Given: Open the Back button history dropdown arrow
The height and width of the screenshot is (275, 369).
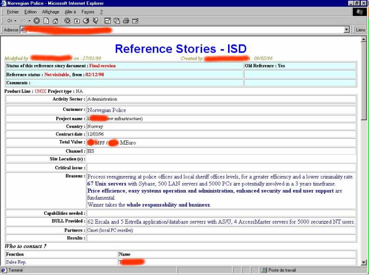Looking at the screenshot, I should coord(15,21).
